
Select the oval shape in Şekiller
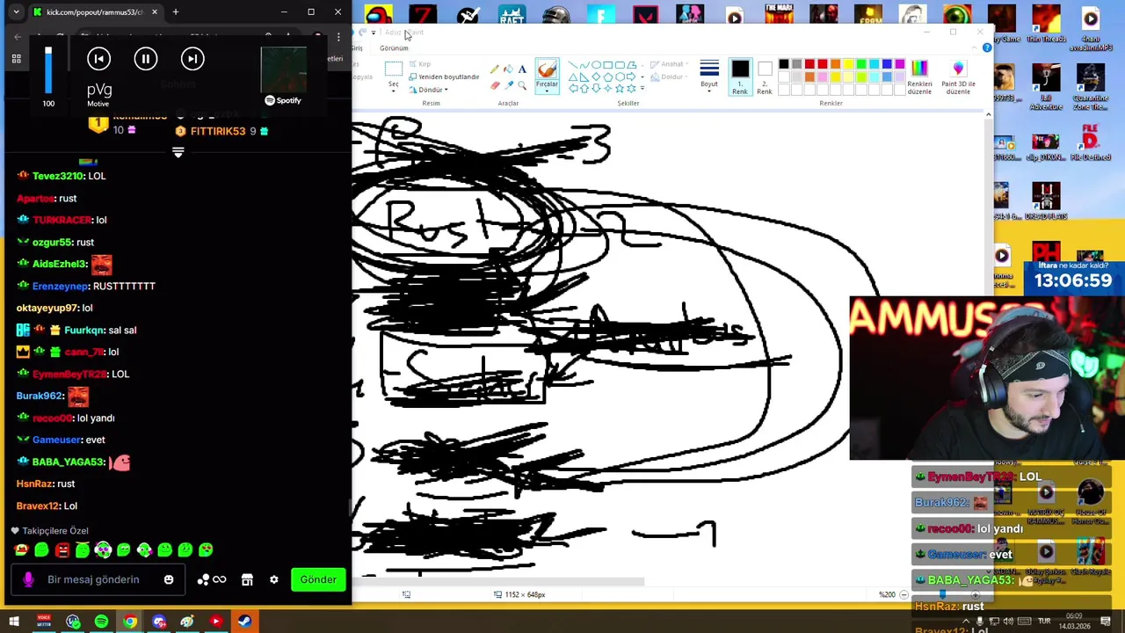(596, 65)
